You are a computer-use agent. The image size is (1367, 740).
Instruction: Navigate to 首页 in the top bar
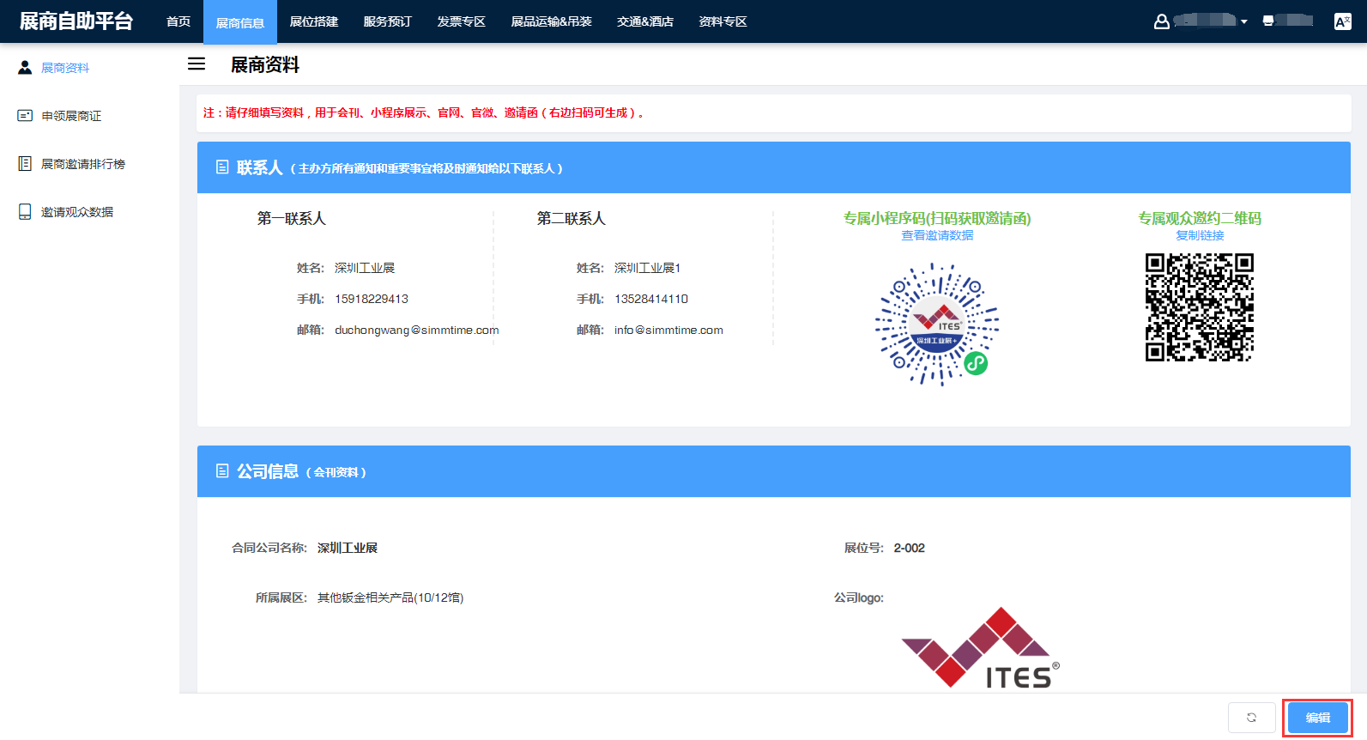pyautogui.click(x=178, y=21)
